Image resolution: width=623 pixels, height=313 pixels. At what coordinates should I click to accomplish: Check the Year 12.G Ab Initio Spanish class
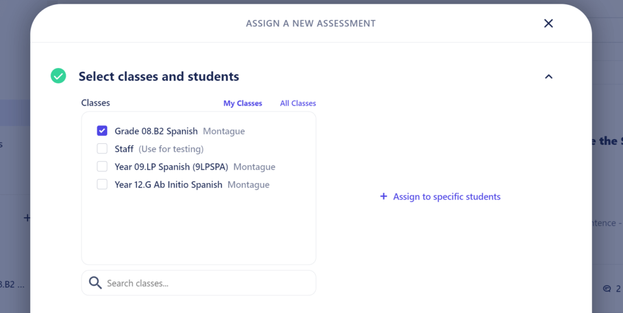click(x=102, y=184)
